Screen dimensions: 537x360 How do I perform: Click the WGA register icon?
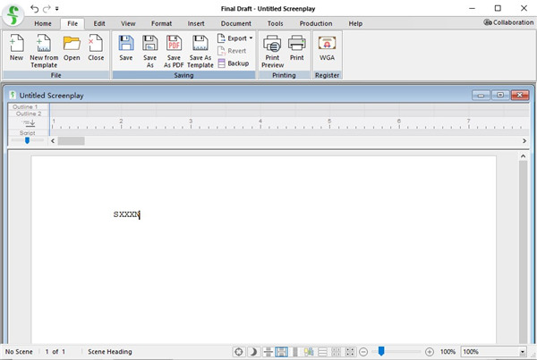[327, 48]
